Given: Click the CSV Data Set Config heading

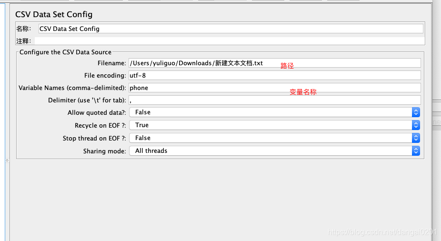Looking at the screenshot, I should pos(54,14).
